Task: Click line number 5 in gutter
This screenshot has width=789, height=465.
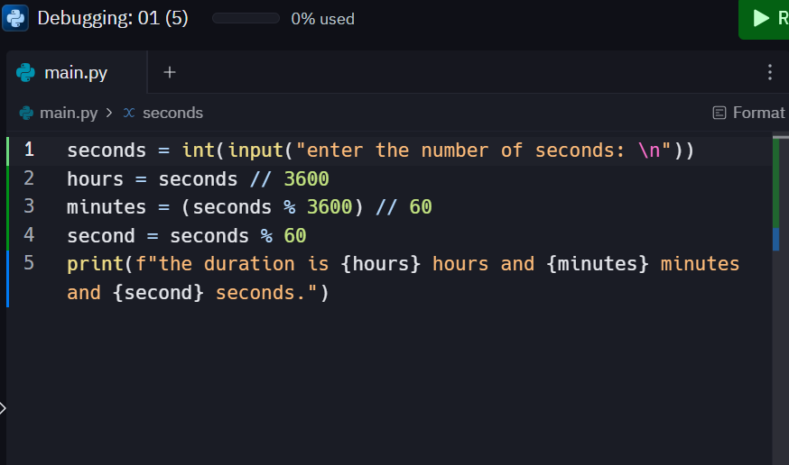Action: click(29, 263)
